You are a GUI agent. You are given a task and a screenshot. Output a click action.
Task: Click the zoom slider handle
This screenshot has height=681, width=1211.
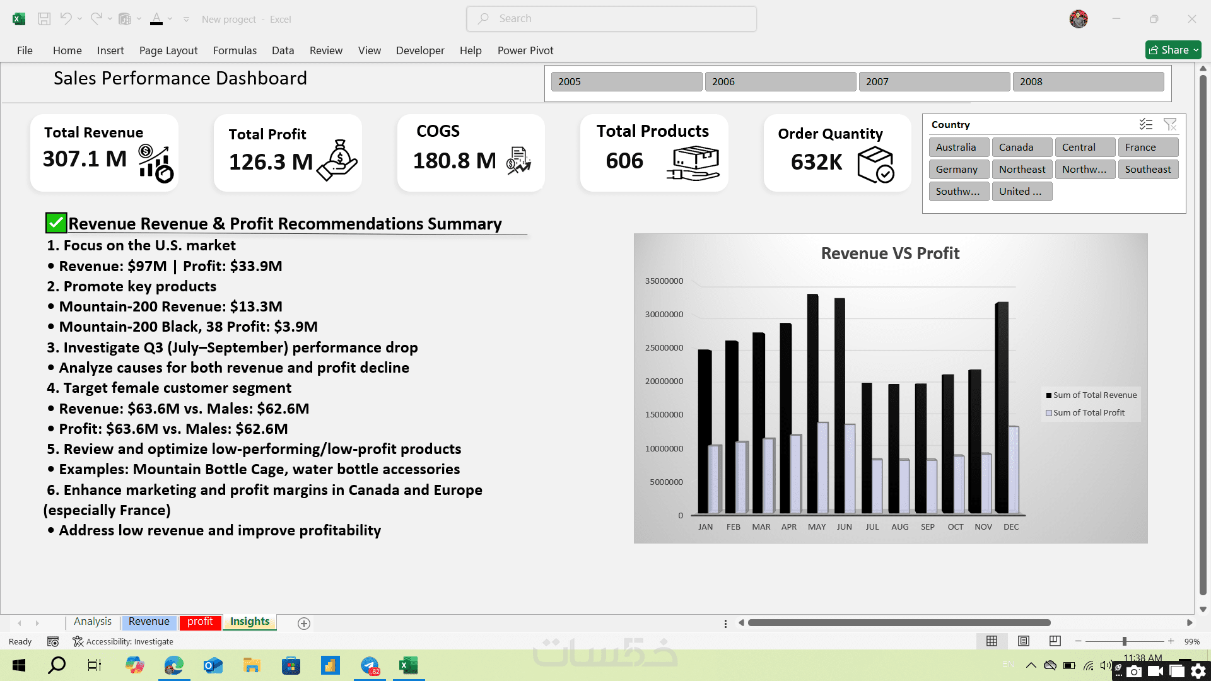[1124, 641]
